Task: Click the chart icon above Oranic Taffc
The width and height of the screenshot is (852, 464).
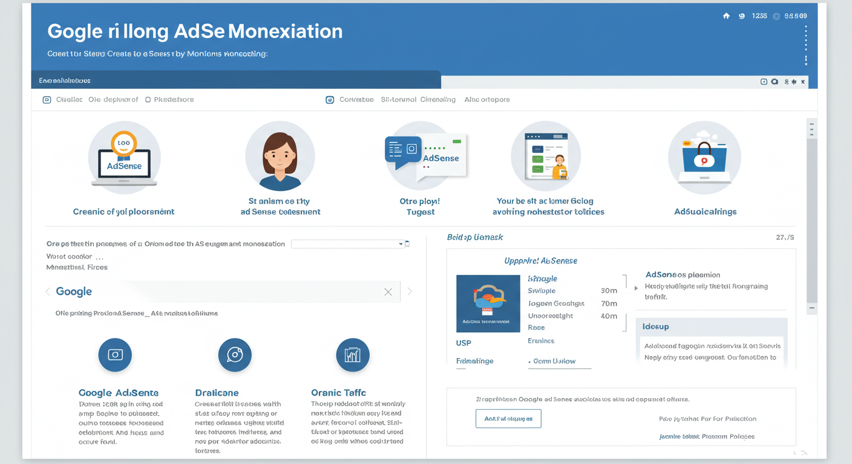Action: [x=353, y=355]
